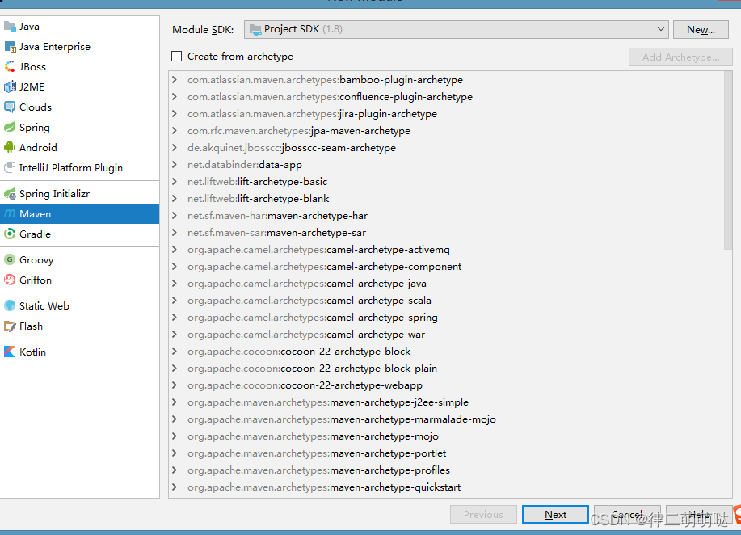The height and width of the screenshot is (535, 741).
Task: Select cocoon-22-archetype-block row text
Action: point(299,352)
